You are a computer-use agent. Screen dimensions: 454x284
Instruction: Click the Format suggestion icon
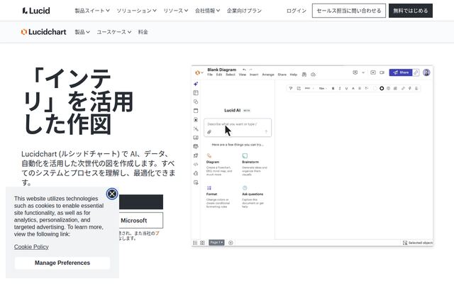point(209,187)
